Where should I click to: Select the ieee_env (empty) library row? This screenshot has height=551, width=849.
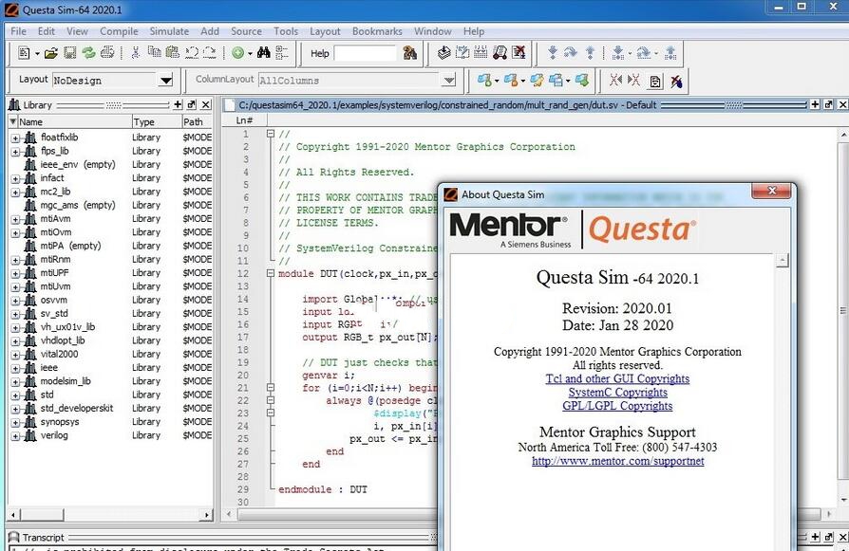pyautogui.click(x=110, y=165)
